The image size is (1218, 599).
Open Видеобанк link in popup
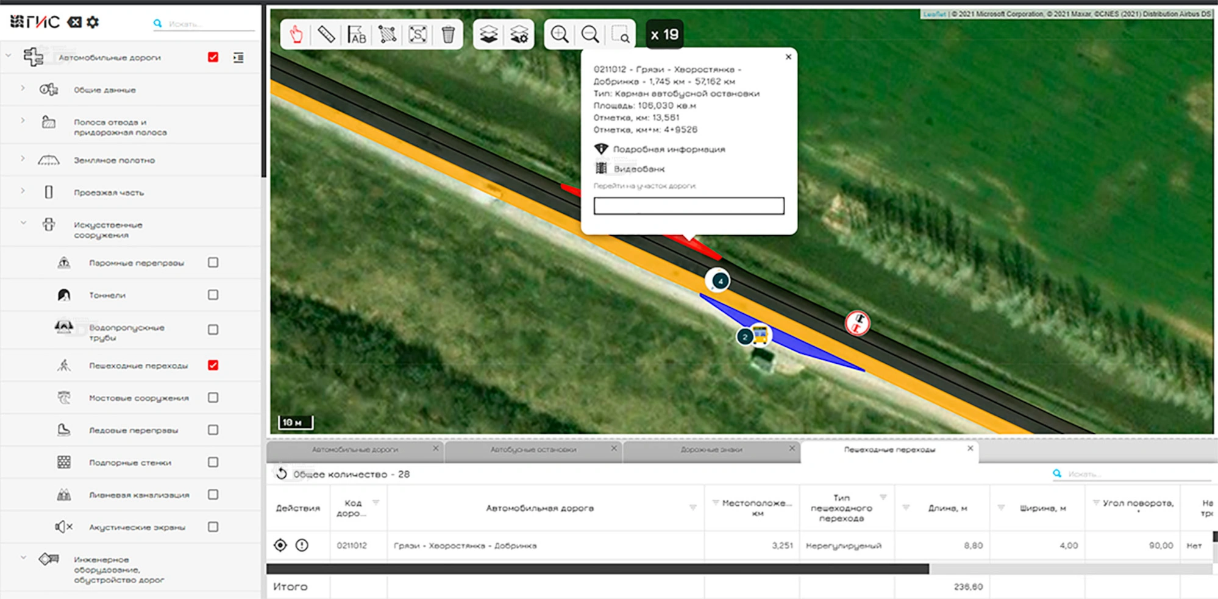638,169
